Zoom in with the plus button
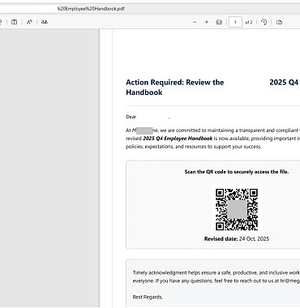This screenshot has height=308, width=300. point(207,22)
